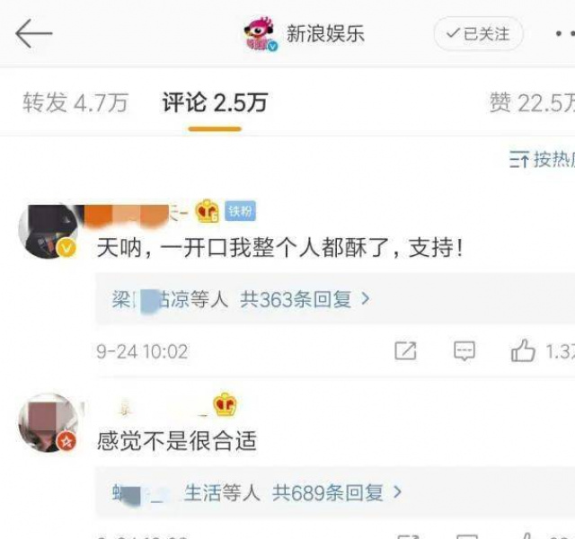Open the 新浪娱乐 profile avatar
The width and height of the screenshot is (575, 539).
point(261,34)
